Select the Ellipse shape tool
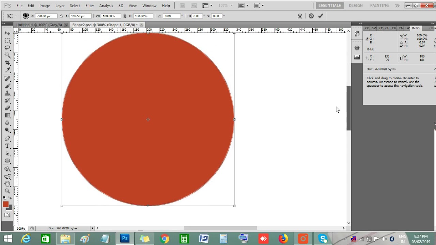 pos(7,161)
